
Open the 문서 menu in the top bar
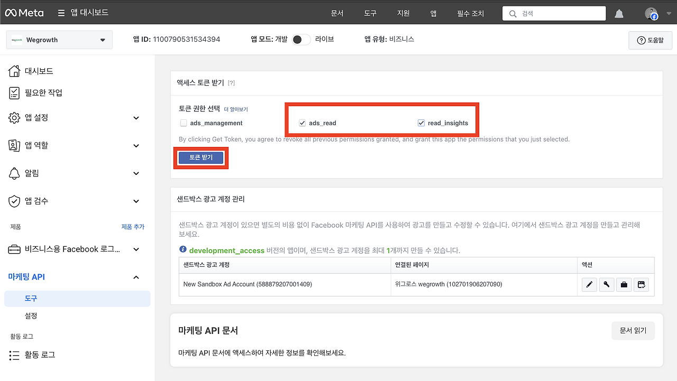[x=337, y=13]
